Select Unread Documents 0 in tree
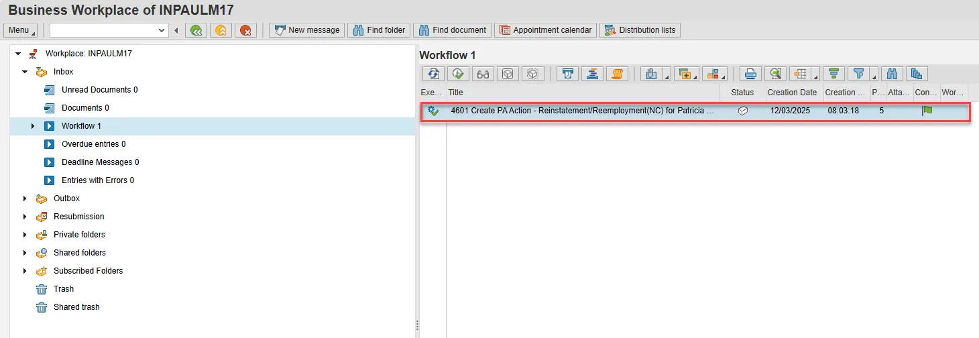Image resolution: width=979 pixels, height=338 pixels. (99, 90)
